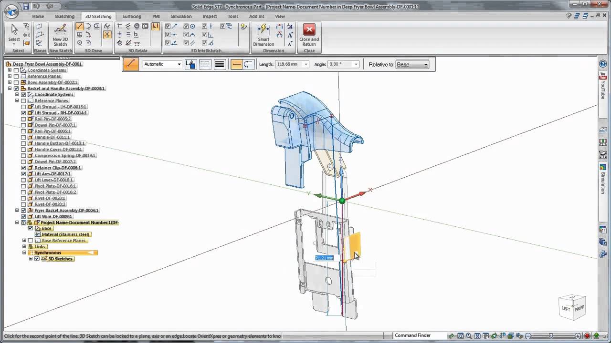The width and height of the screenshot is (611, 343).
Task: Switch to the Simulation ribbon tab
Action: tap(181, 16)
